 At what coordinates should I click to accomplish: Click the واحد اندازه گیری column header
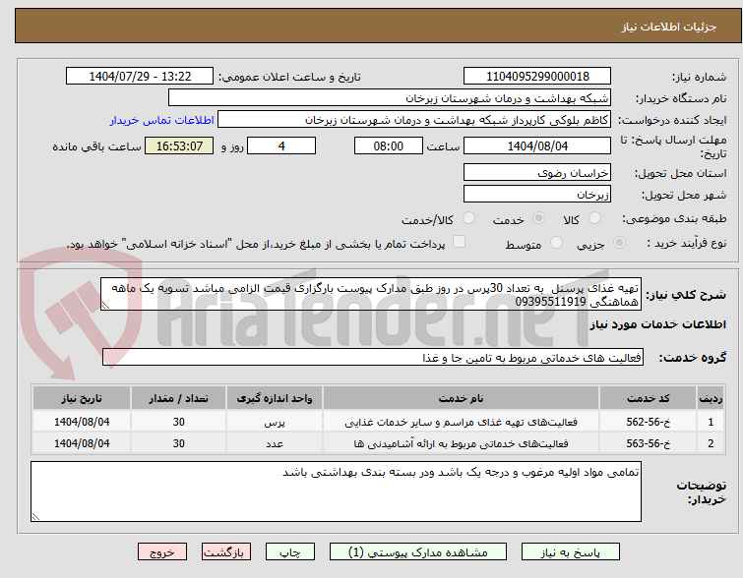pyautogui.click(x=275, y=398)
